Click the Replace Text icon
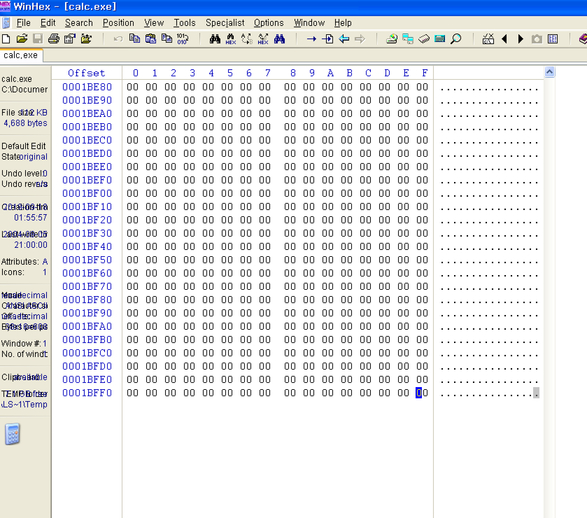Viewport: 587px width, 518px height. (247, 39)
